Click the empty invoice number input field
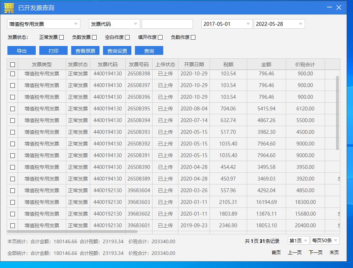This screenshot has height=268, width=353. tap(167, 24)
